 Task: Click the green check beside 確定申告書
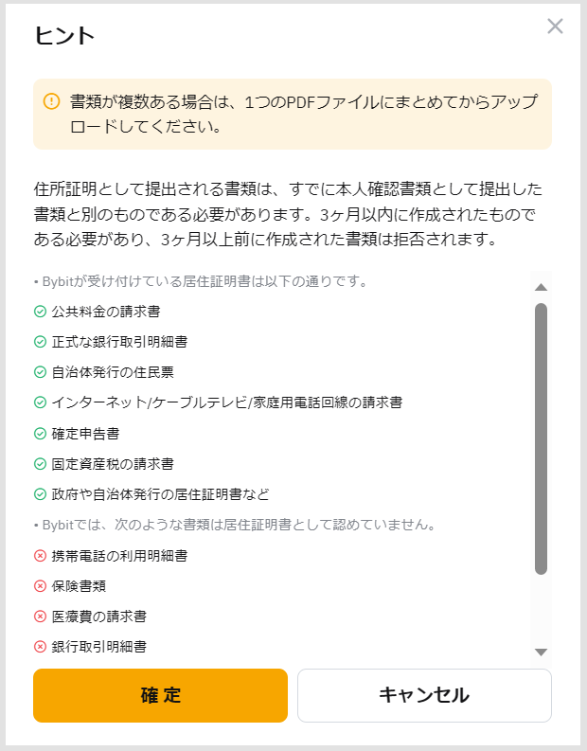(x=40, y=434)
